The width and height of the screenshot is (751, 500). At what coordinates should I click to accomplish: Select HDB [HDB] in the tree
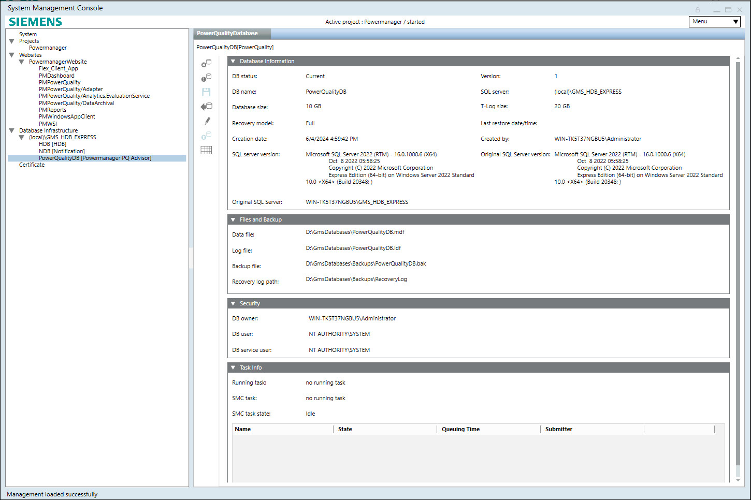tap(52, 144)
